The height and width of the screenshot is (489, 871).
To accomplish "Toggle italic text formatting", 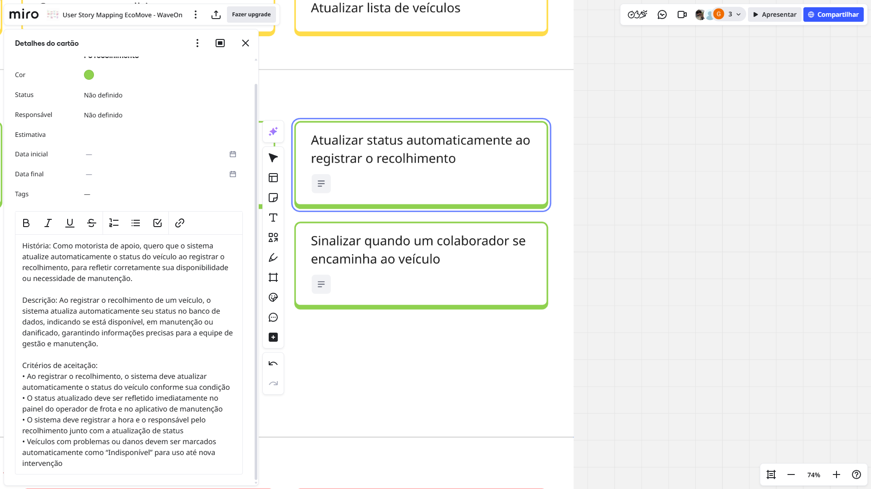I will coord(48,223).
